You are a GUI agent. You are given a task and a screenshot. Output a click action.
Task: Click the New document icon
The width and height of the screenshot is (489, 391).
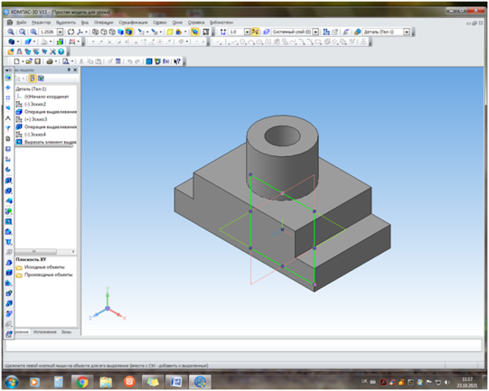(x=16, y=61)
